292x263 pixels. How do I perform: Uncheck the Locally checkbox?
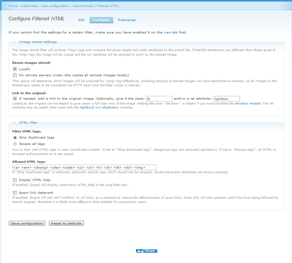click(15, 69)
